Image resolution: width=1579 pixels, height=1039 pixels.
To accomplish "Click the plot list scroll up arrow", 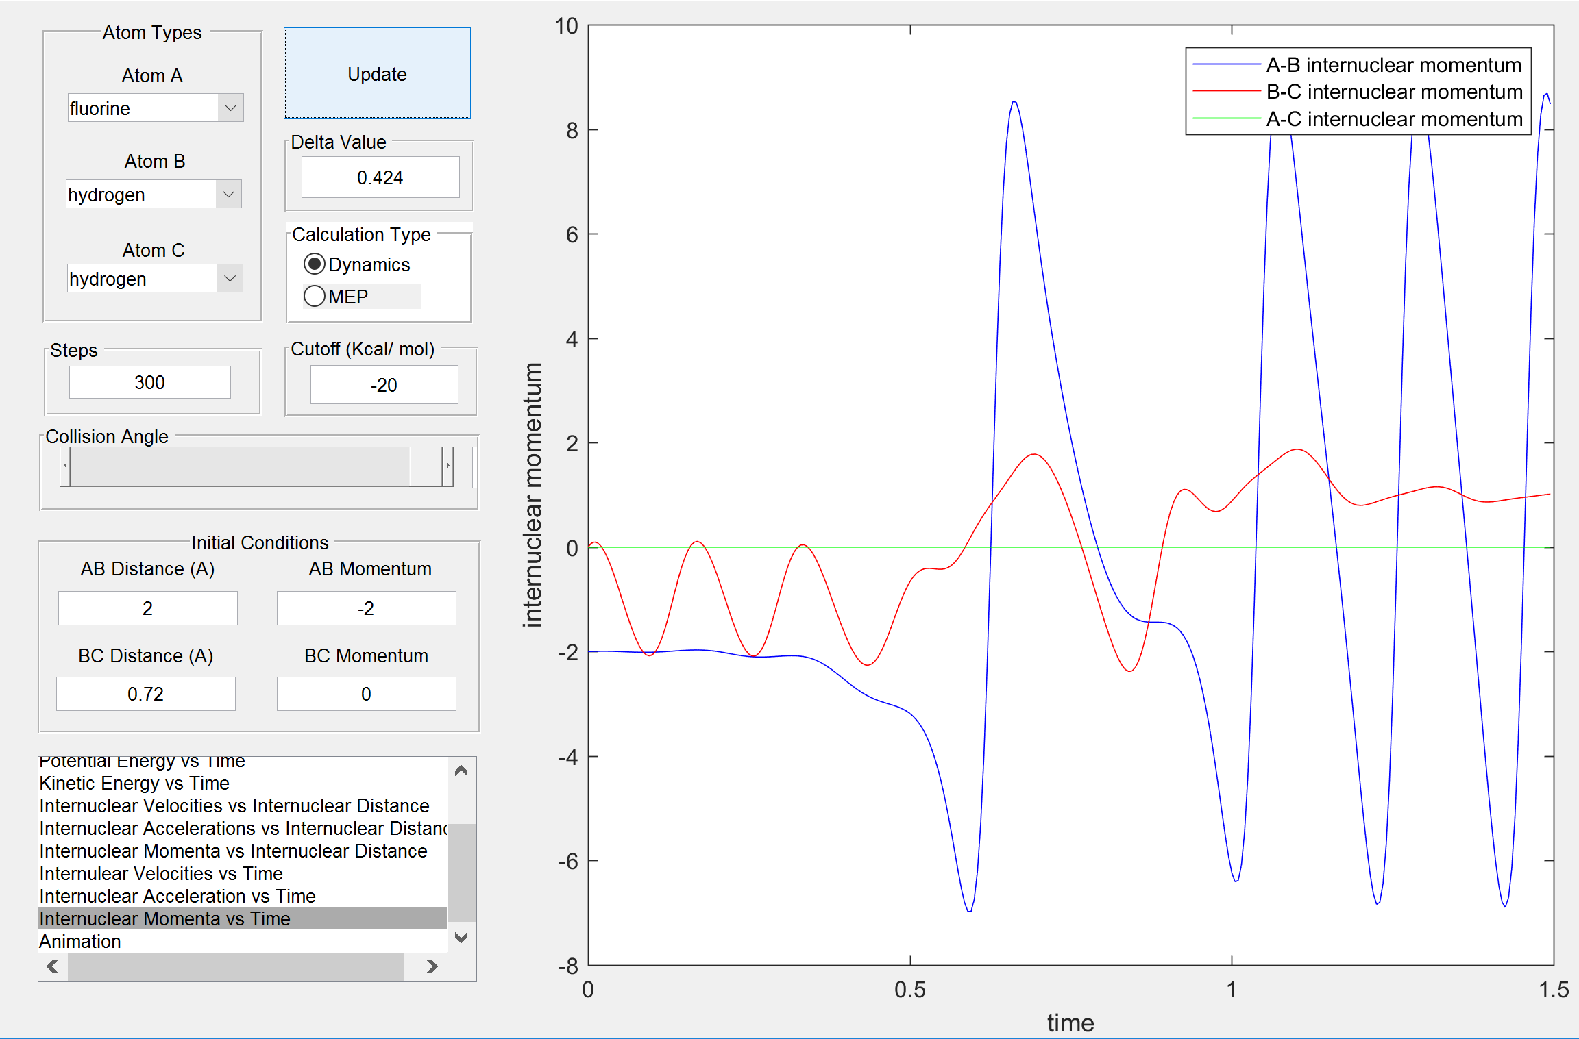I will (461, 771).
